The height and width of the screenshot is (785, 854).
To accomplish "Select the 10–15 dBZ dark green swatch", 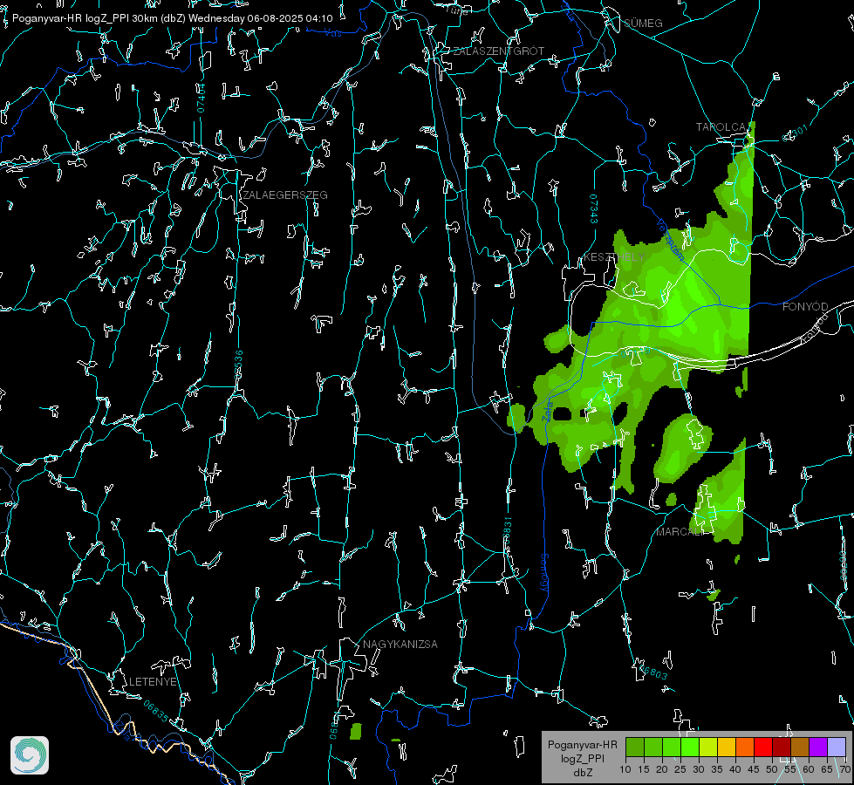I will [x=635, y=747].
